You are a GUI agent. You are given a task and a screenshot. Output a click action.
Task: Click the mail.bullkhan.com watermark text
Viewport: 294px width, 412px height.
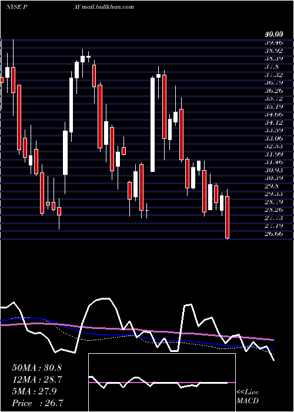108,7
